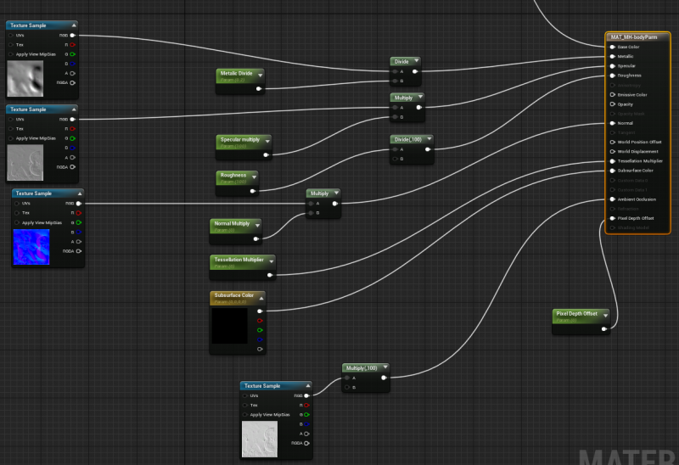This screenshot has width=679, height=465.
Task: Click the Multiply(,100) node header
Action: (361, 368)
